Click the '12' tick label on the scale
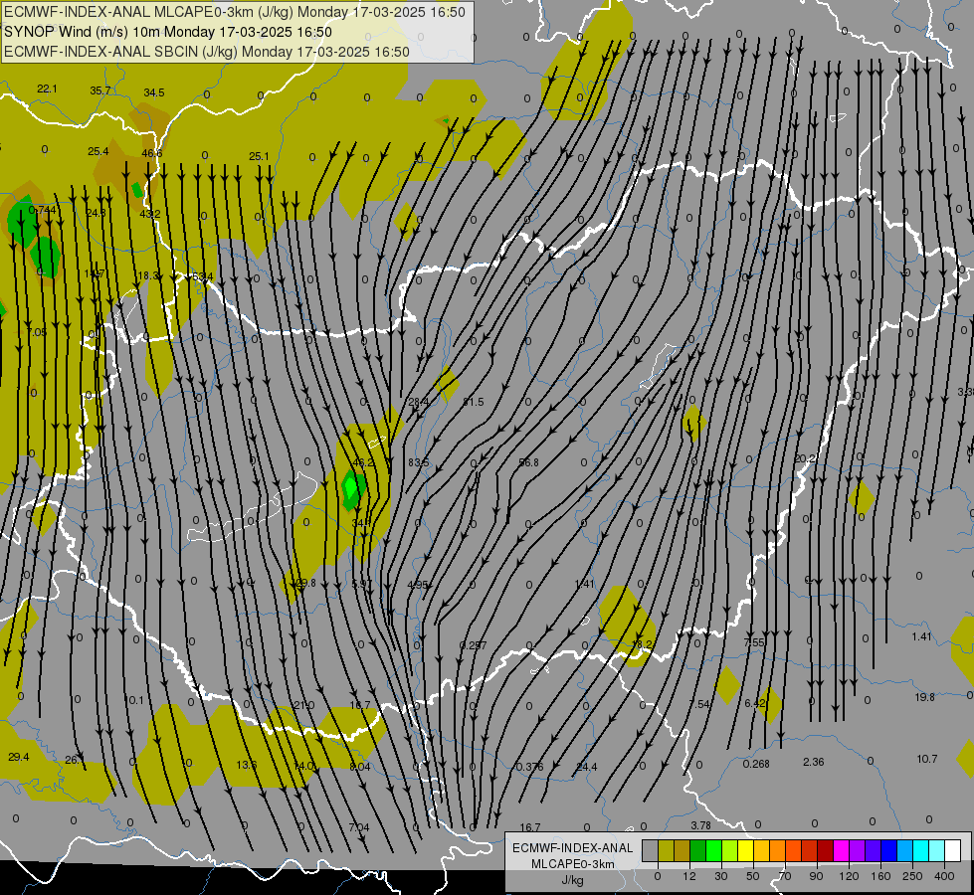The image size is (974, 895). click(688, 876)
